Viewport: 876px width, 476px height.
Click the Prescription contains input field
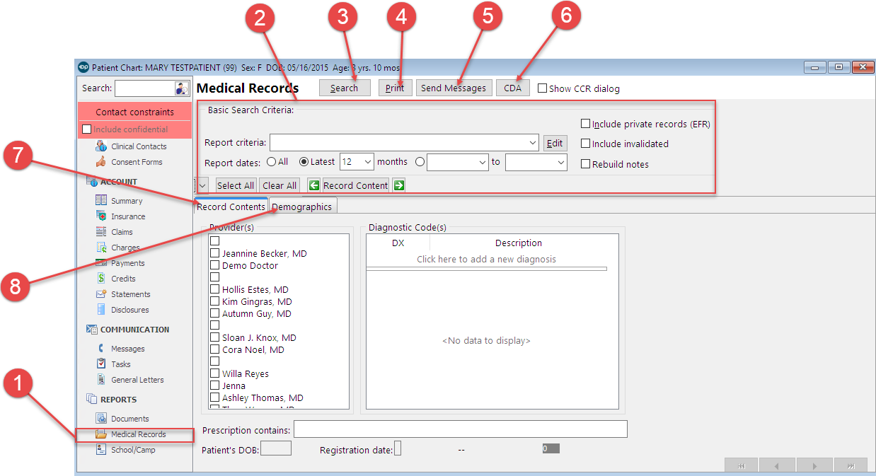(x=461, y=429)
